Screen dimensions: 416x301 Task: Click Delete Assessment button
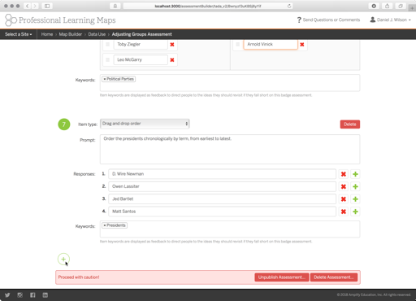(x=334, y=277)
